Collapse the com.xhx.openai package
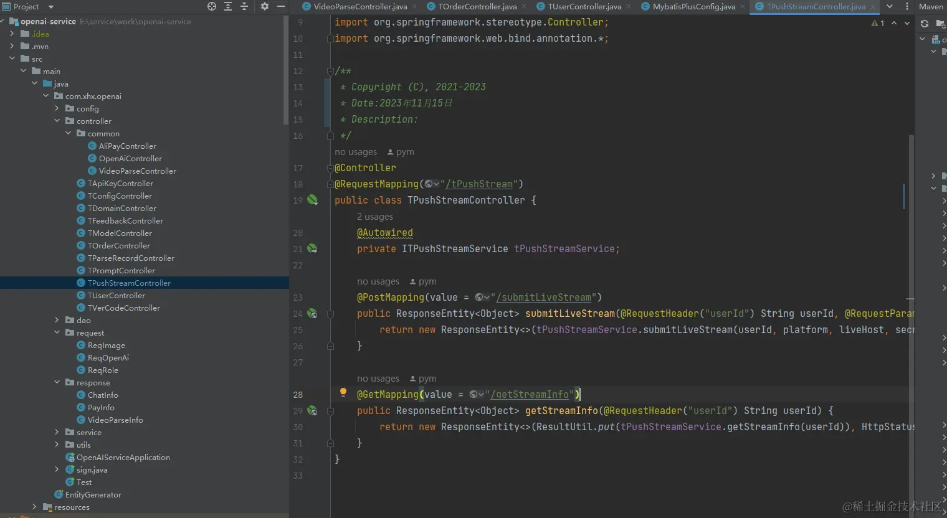This screenshot has width=947, height=518. [46, 96]
